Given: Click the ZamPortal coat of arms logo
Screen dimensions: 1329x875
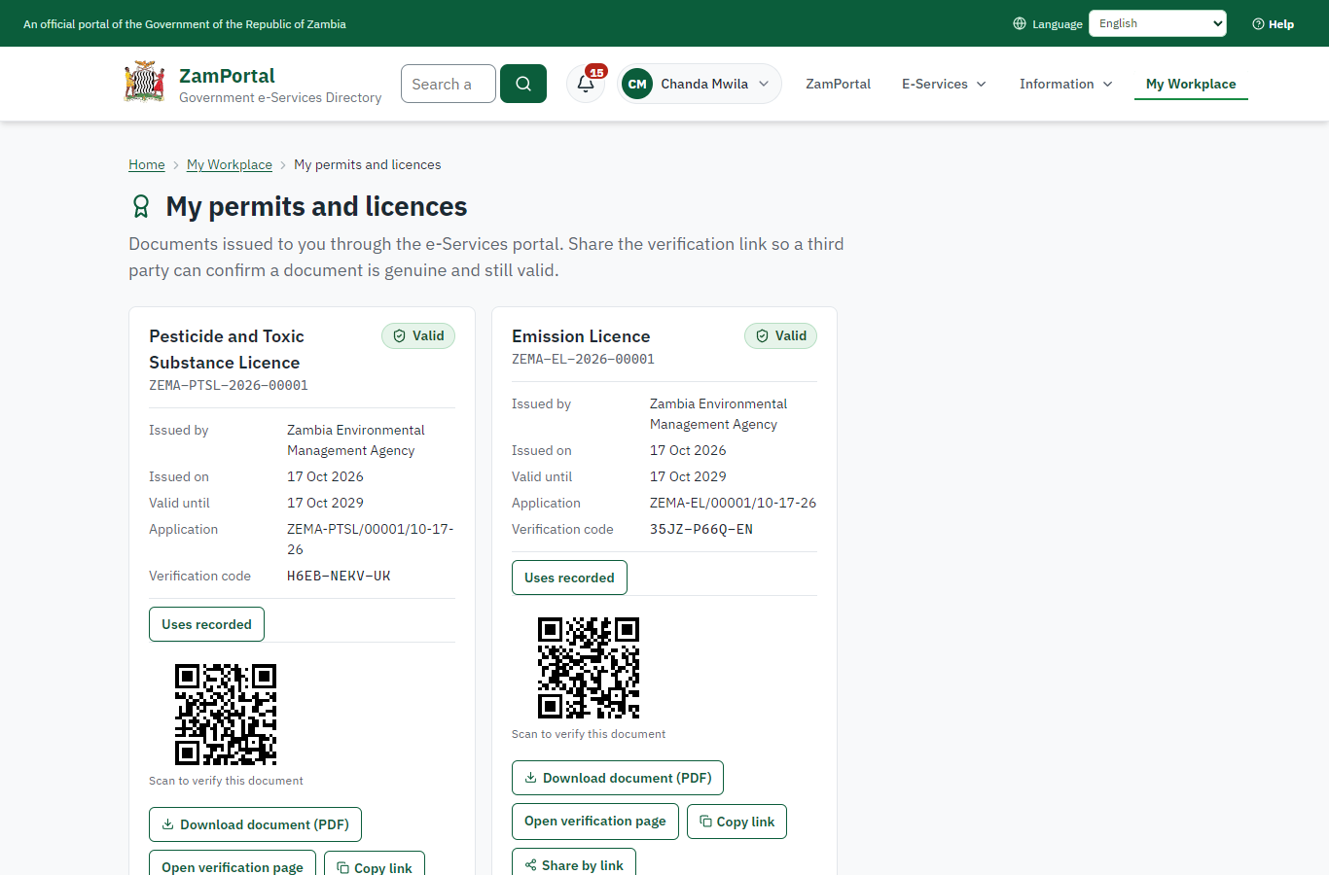Looking at the screenshot, I should click(144, 83).
